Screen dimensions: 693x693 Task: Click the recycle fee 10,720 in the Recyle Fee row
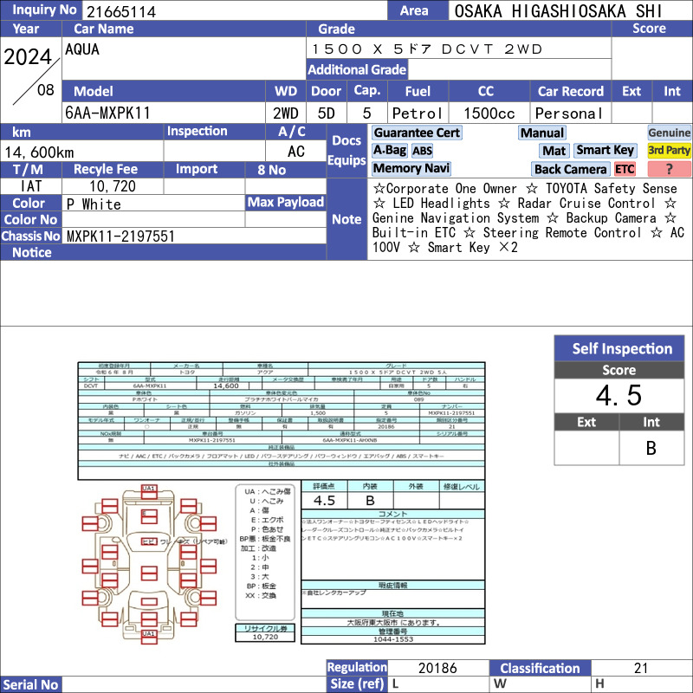(x=113, y=186)
